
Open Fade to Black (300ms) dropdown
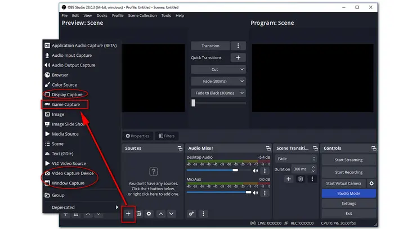click(x=218, y=93)
